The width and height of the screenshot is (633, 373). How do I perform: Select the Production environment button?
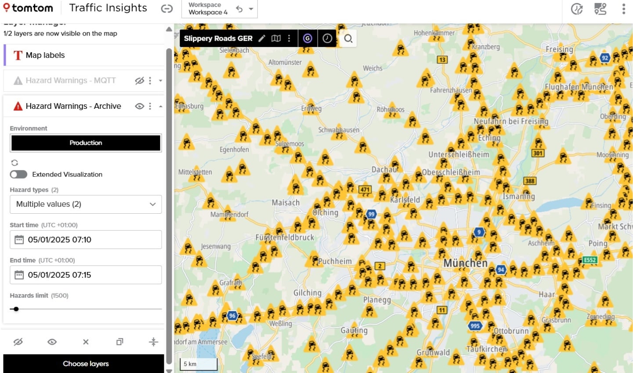pos(86,143)
